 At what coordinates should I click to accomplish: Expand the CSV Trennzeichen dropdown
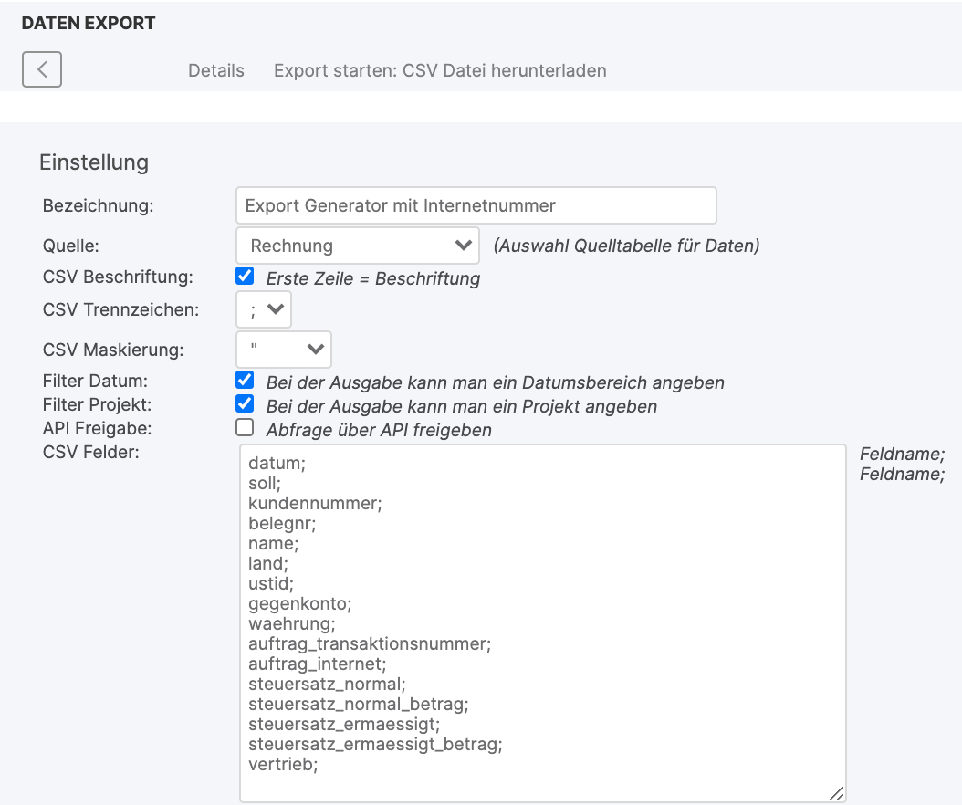[x=264, y=309]
